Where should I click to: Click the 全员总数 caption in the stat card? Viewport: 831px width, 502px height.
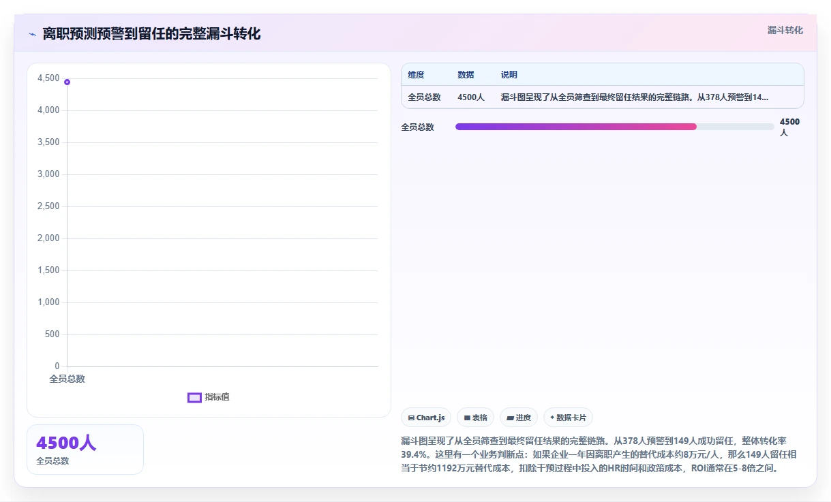pyautogui.click(x=52, y=461)
